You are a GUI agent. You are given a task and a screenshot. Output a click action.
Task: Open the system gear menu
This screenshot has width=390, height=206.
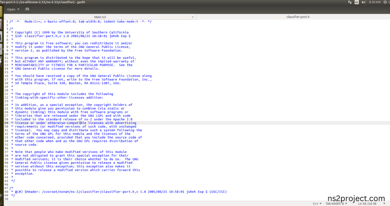(385, 2)
